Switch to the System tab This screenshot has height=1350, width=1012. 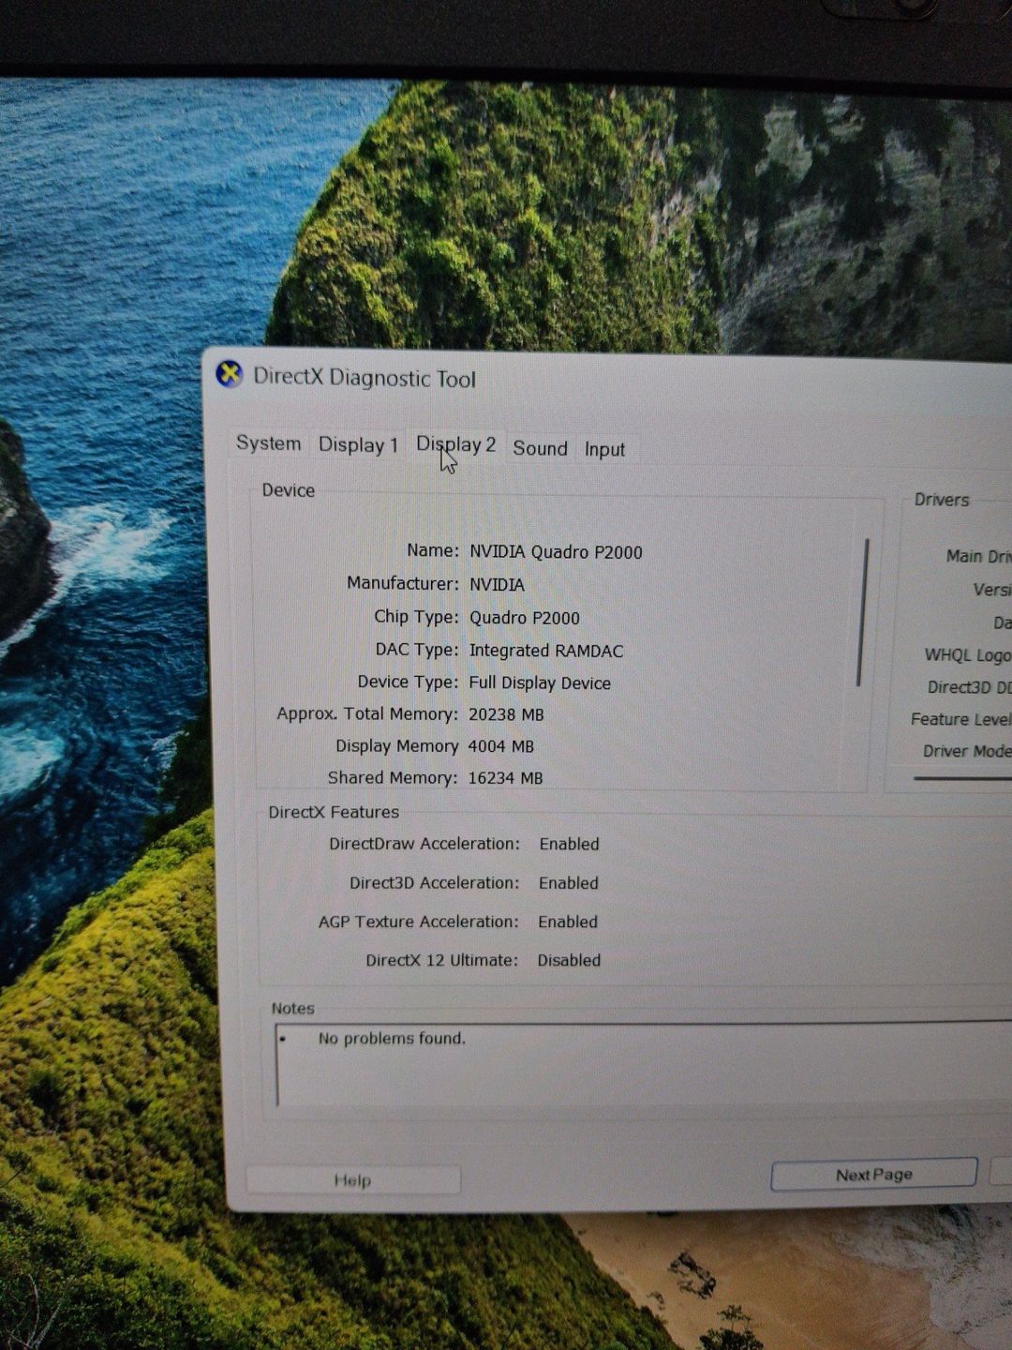(x=269, y=443)
